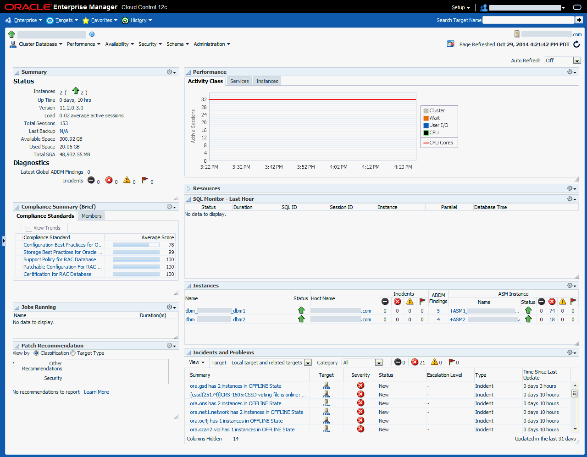Collapse the SQL Monitor - Last Hour panel
Image resolution: width=587 pixels, height=457 pixels.
[188, 199]
